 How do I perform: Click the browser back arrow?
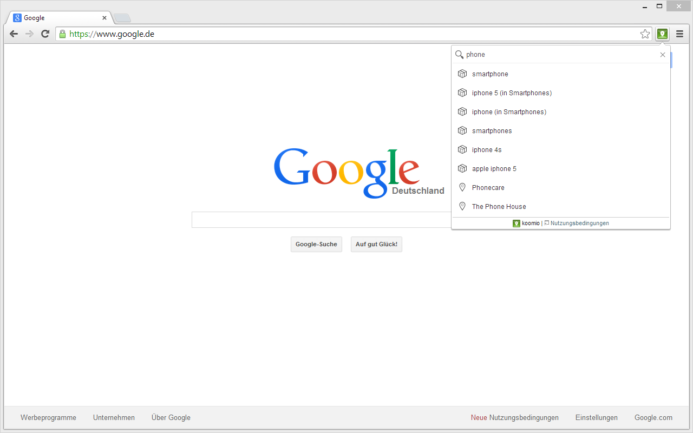[14, 34]
